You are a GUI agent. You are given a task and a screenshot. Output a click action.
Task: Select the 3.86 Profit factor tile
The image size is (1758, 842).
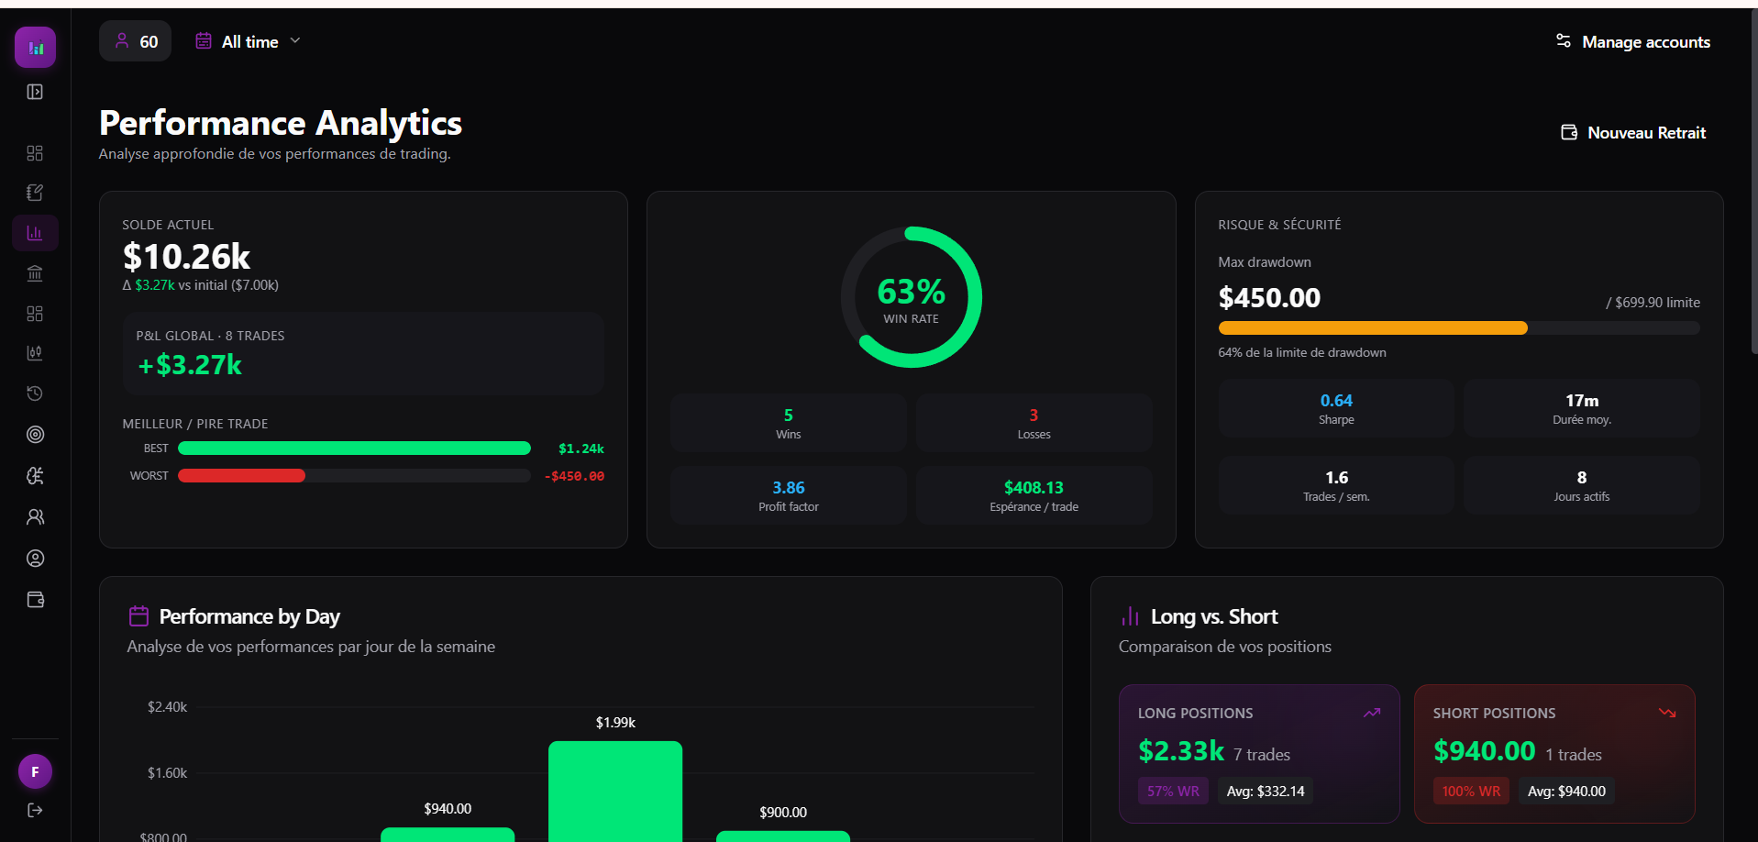[789, 495]
